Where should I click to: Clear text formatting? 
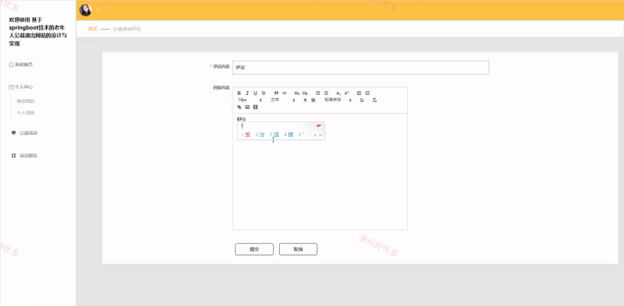tap(374, 100)
